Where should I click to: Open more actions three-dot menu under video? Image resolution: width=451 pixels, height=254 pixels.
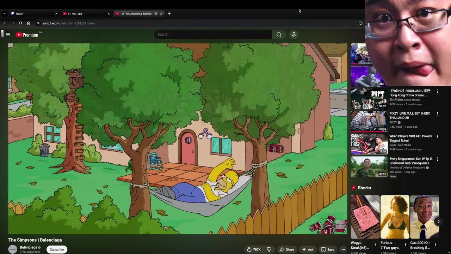point(343,249)
